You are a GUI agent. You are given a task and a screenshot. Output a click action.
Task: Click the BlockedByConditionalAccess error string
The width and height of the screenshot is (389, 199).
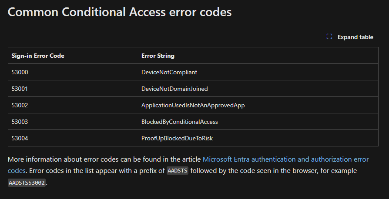179,122
